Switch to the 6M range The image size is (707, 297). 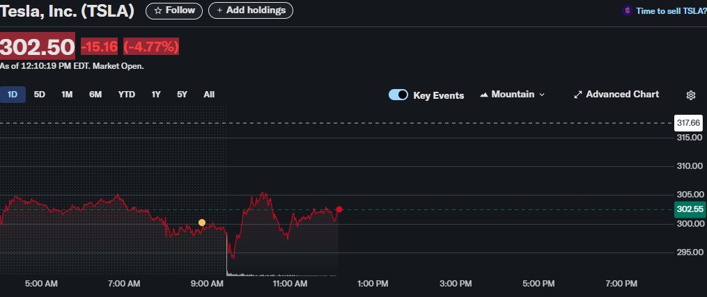95,95
